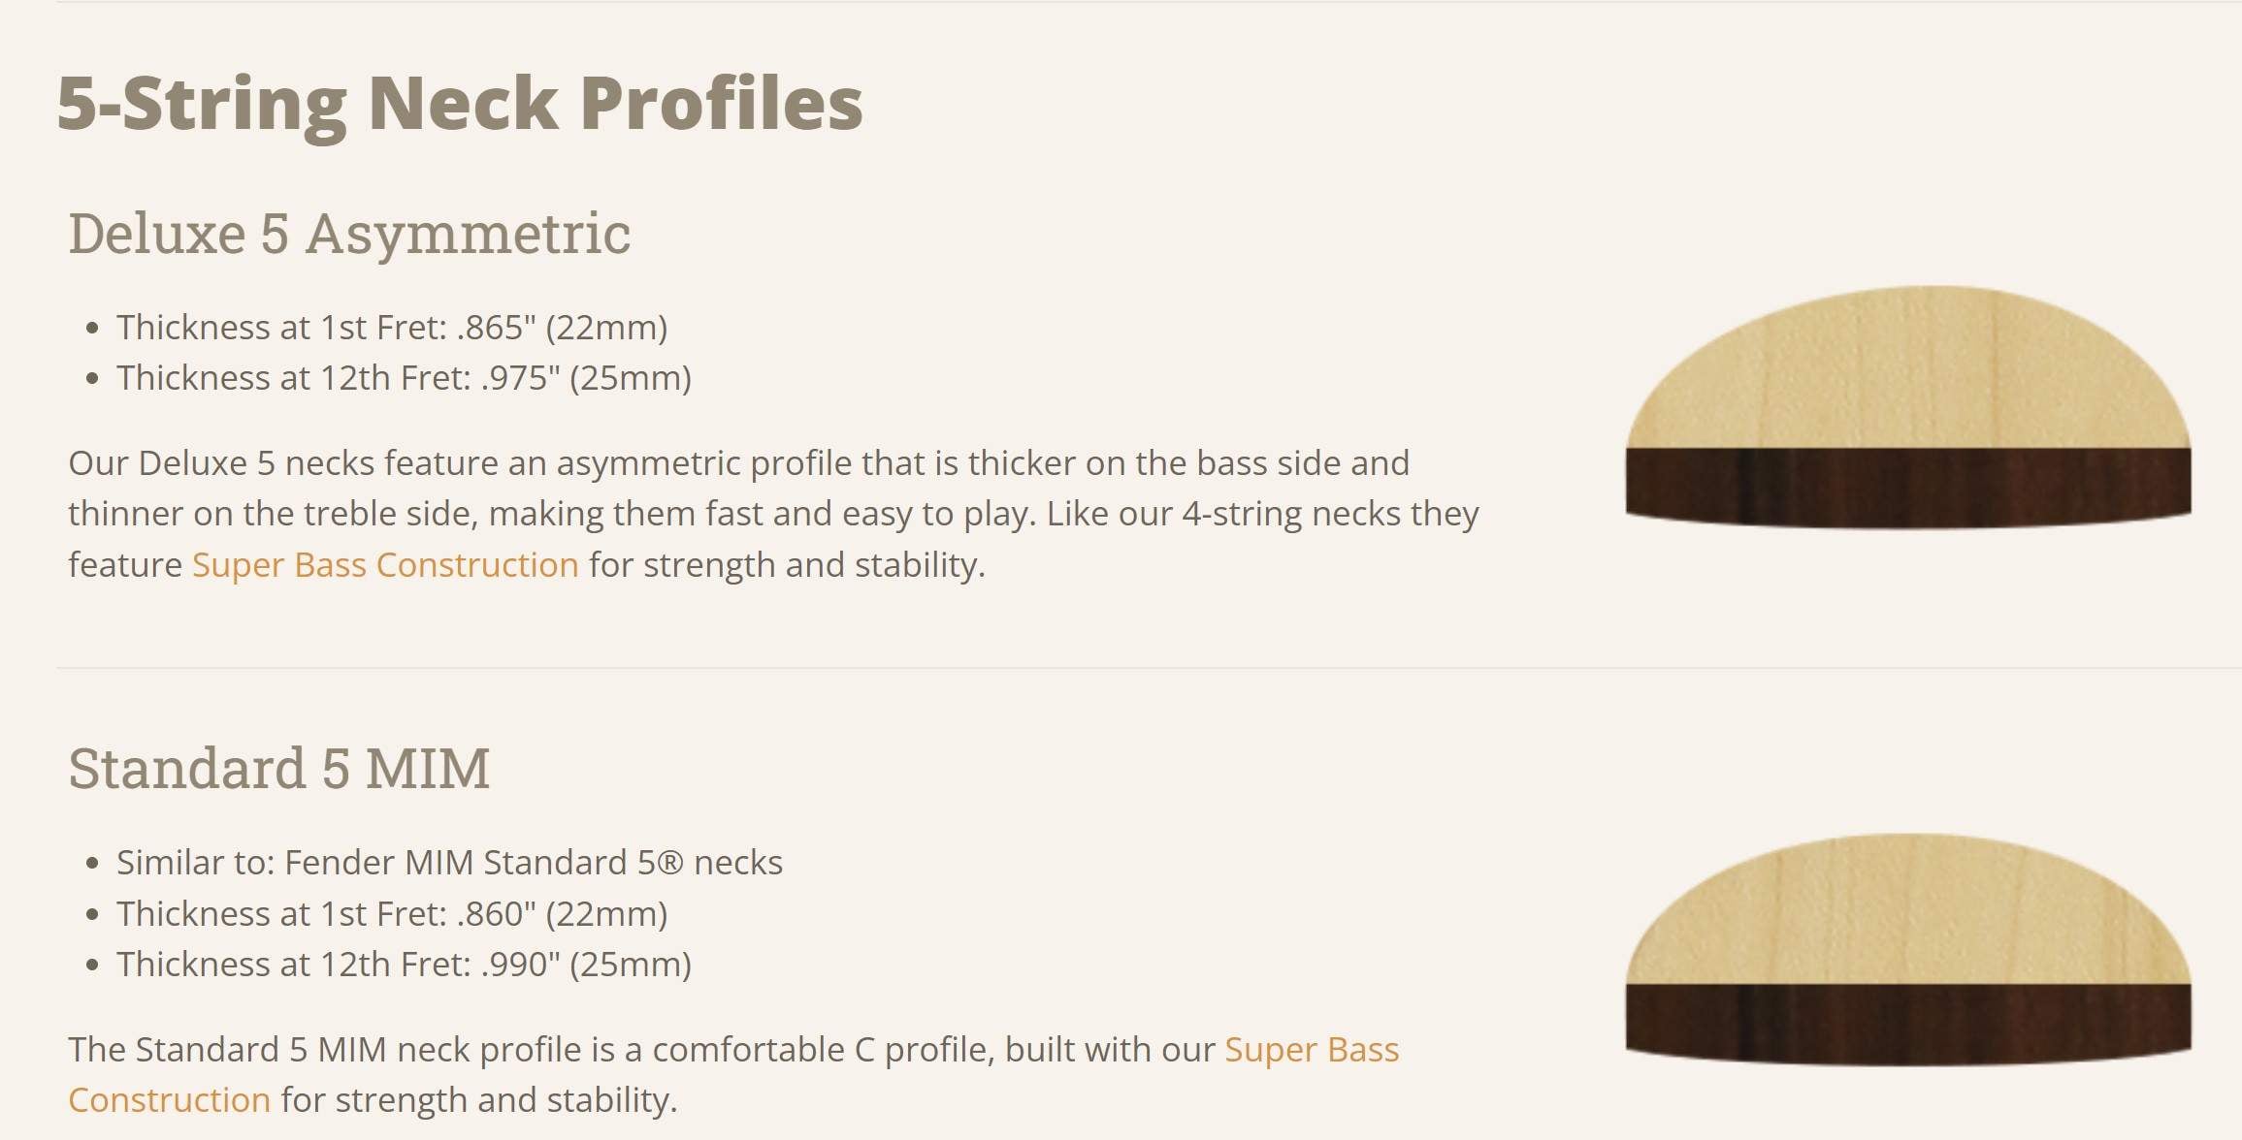Click the 'Thickness at 1st Fret: .860"' bullet
The width and height of the screenshot is (2242, 1140).
click(x=392, y=914)
